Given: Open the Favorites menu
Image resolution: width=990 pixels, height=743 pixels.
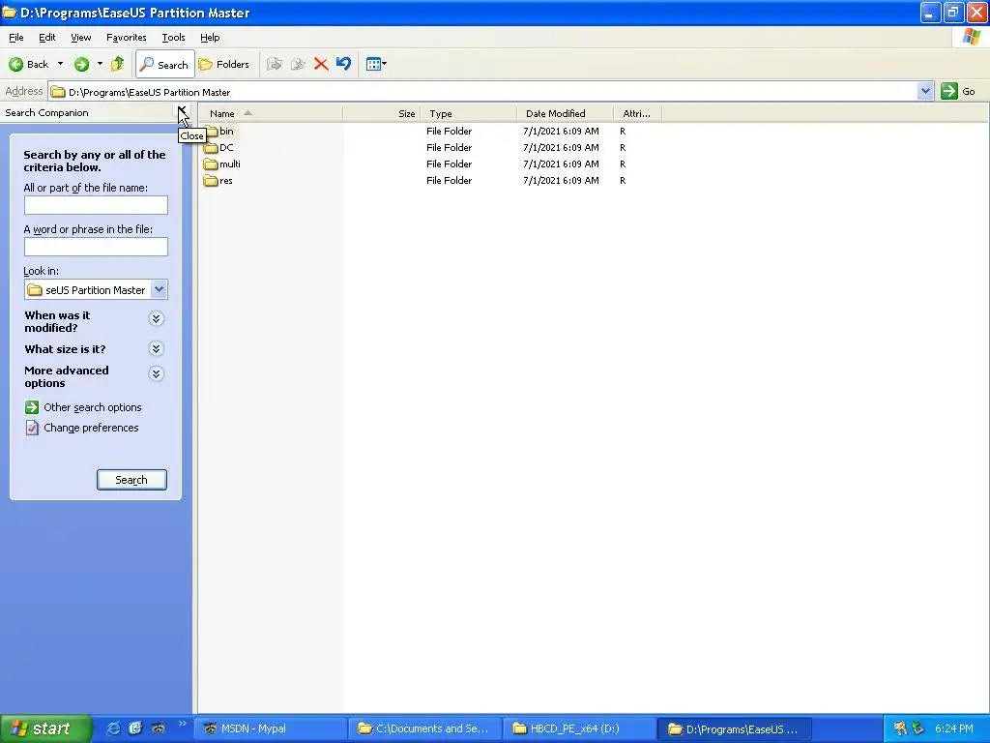Looking at the screenshot, I should pos(127,38).
